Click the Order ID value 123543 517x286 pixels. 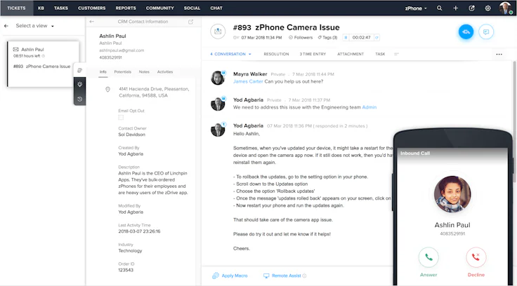coord(126,270)
